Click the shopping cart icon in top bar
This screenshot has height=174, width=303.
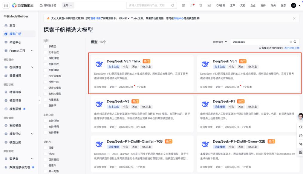tap(201, 5)
